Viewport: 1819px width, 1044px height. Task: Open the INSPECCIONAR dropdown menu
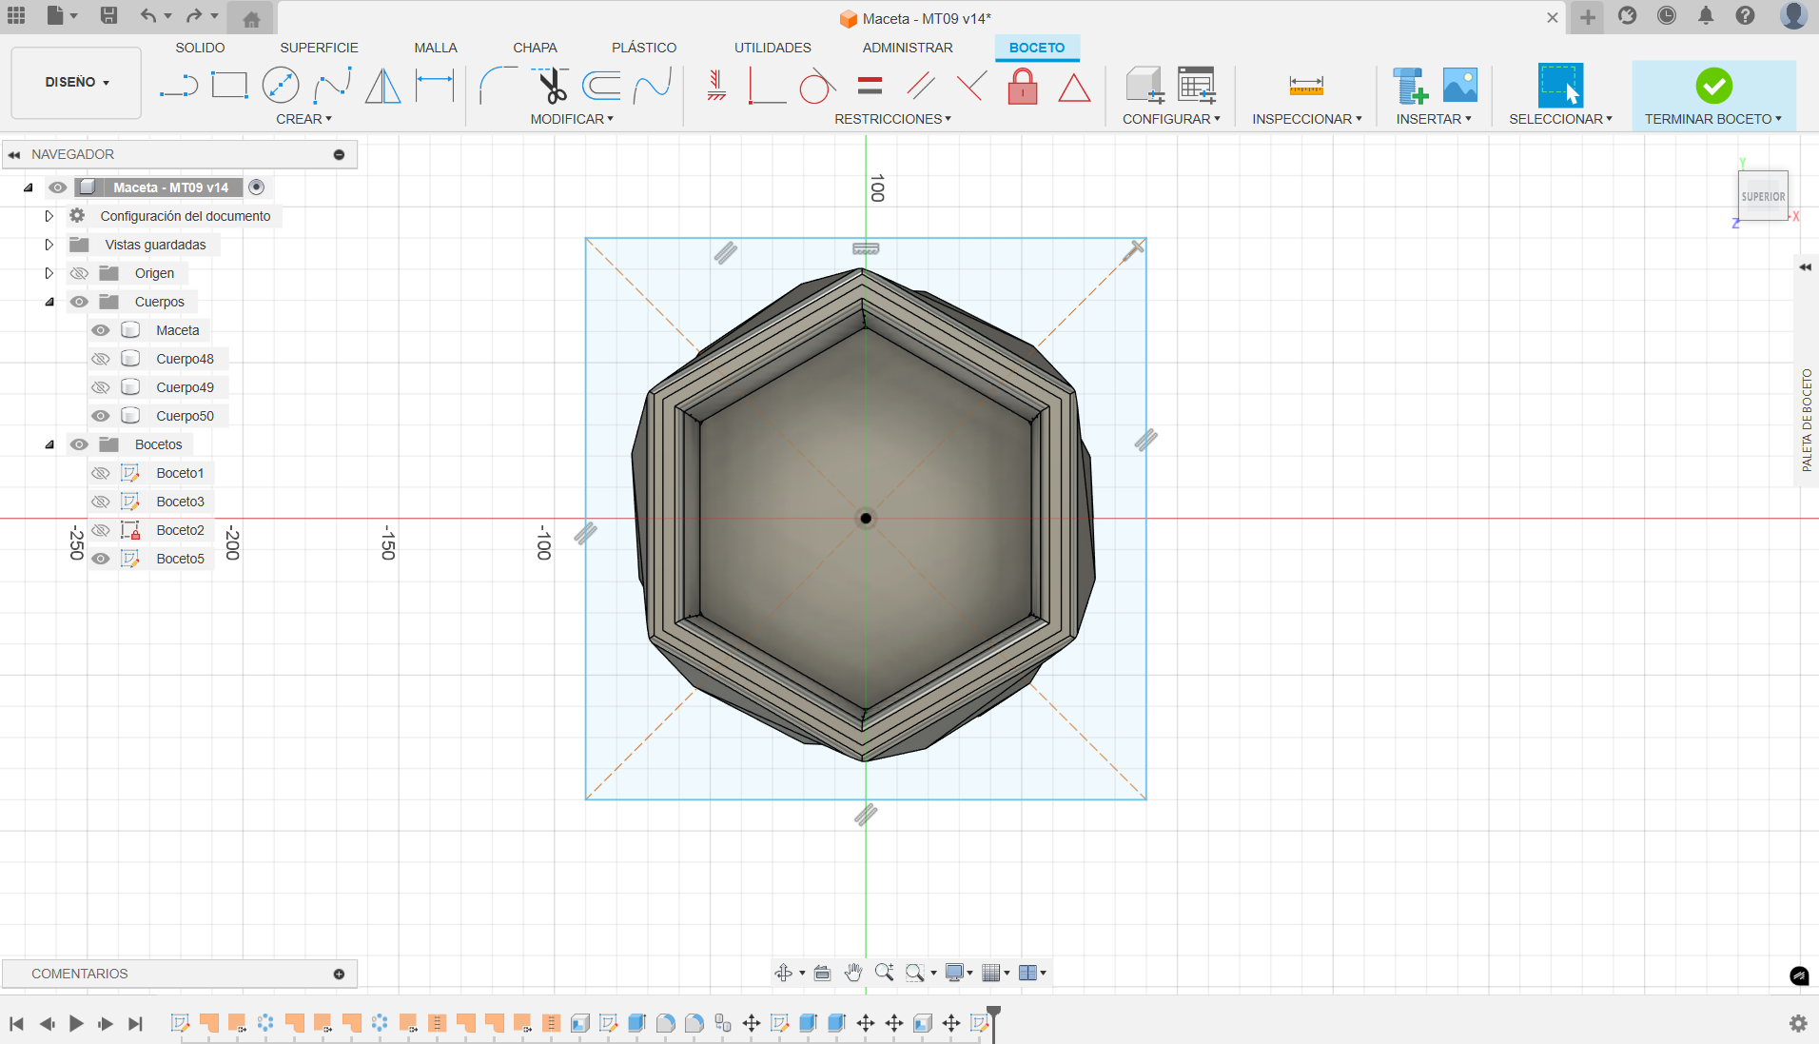tap(1307, 119)
